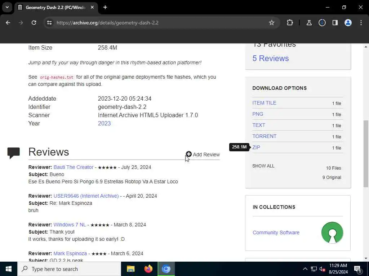Click the identifier text geometry-dash-2.2
Image resolution: width=369 pixels, height=276 pixels.
(122, 107)
